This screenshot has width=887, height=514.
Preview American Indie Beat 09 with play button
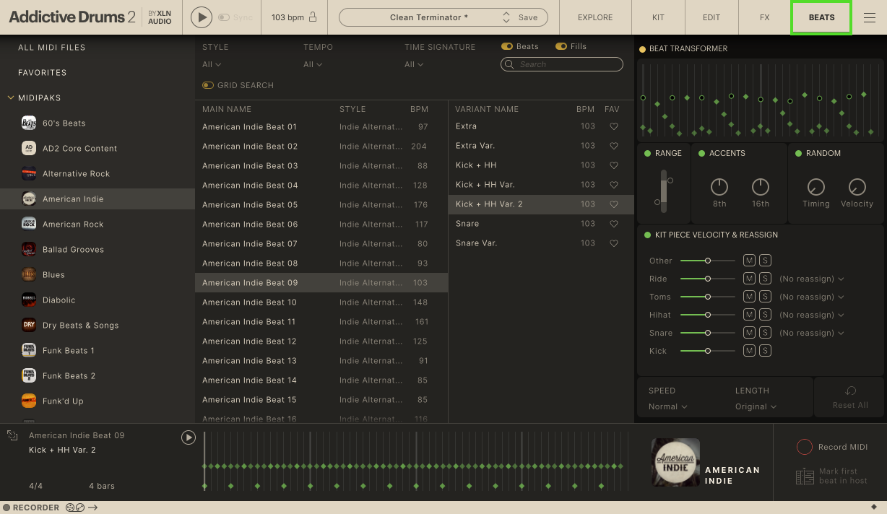[x=189, y=437]
